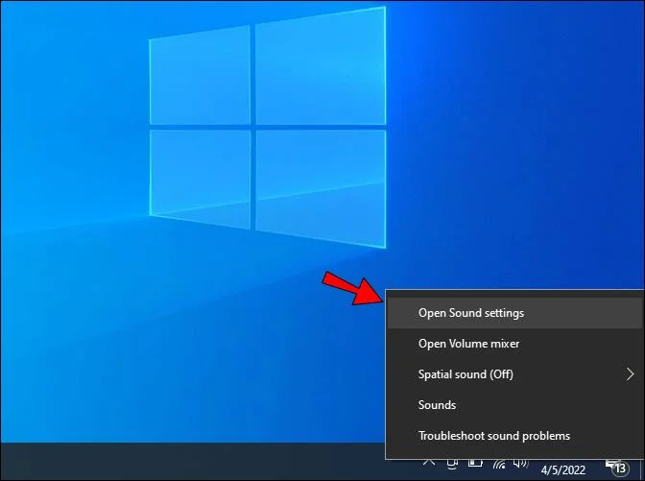645x481 pixels.
Task: Open the Action Center notifications icon
Action: [617, 467]
